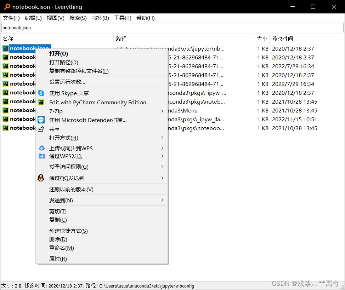The height and width of the screenshot is (290, 345).
Task: Expand the 发送到(N) submenu arrow
Action: [x=162, y=201]
